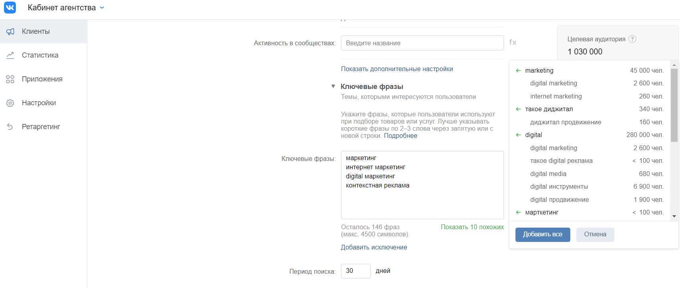Click Добавить исключение link

click(374, 247)
